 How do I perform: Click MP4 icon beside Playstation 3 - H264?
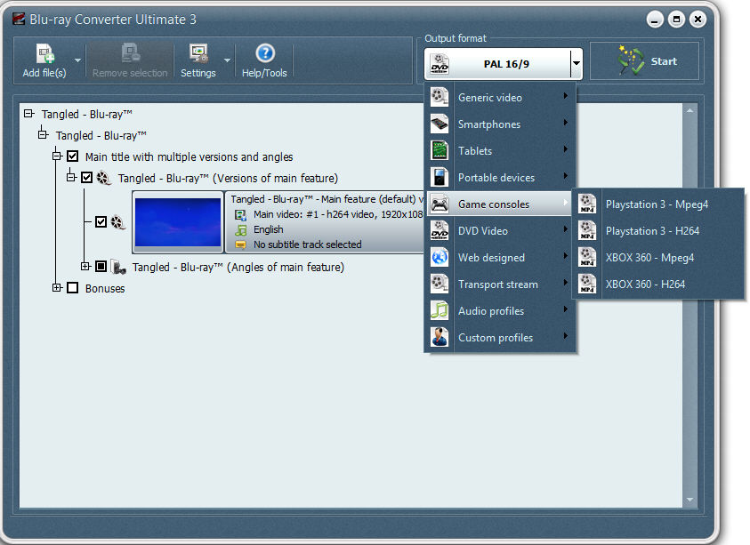(x=587, y=231)
